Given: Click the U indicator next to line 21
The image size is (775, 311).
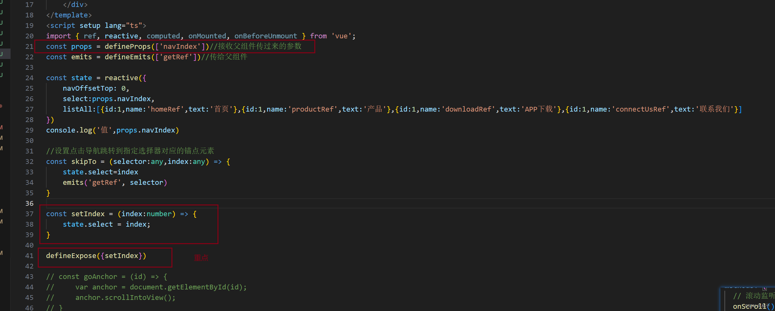Looking at the screenshot, I should click(x=2, y=44).
